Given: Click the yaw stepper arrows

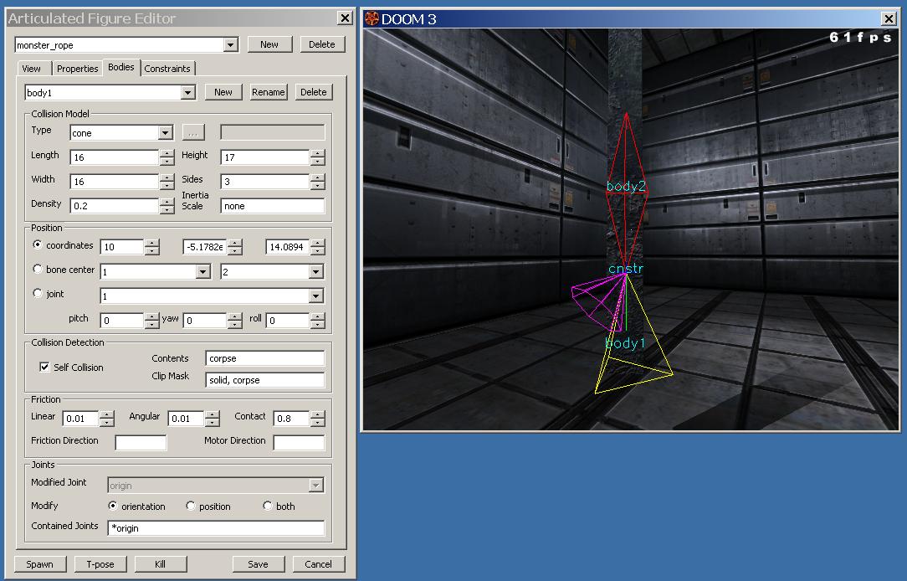Looking at the screenshot, I should 234,321.
